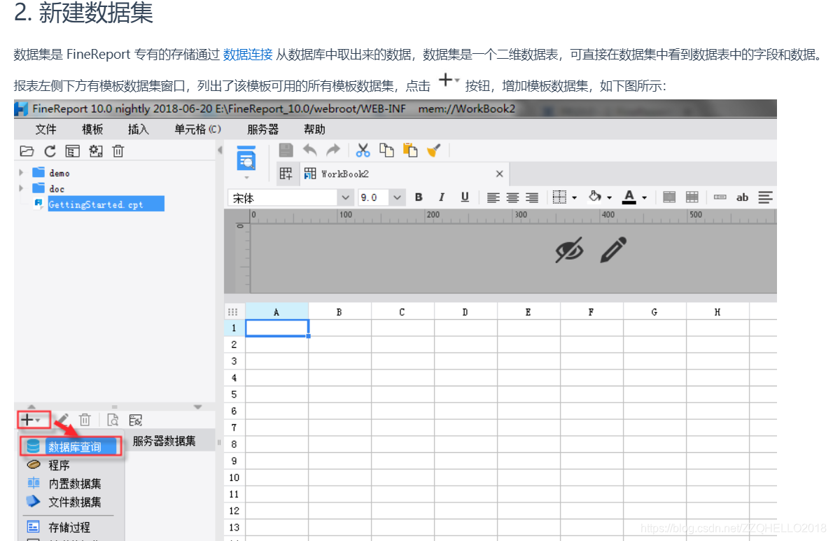The image size is (833, 541).
Task: Open the 文件 menu
Action: click(x=45, y=129)
